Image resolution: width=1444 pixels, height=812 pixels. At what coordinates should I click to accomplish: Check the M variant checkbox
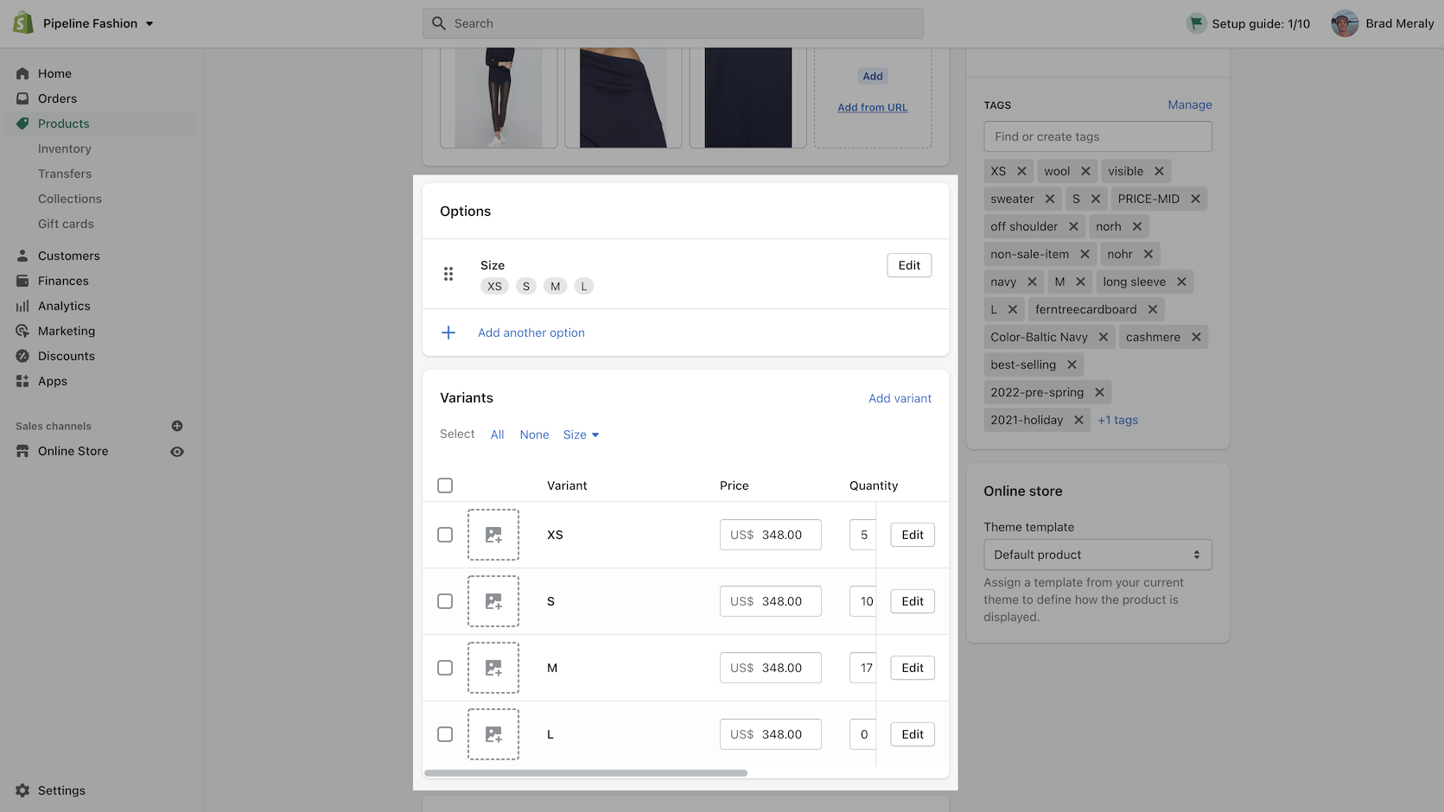445,668
